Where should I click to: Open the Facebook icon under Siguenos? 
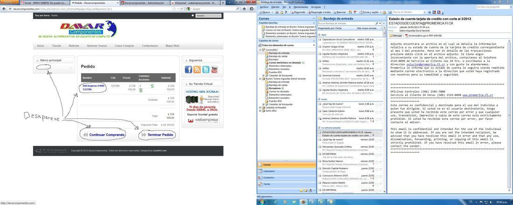point(188,69)
